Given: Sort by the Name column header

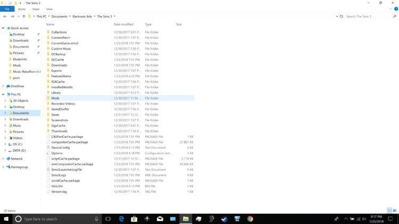Looking at the screenshot, I should click(50, 24).
